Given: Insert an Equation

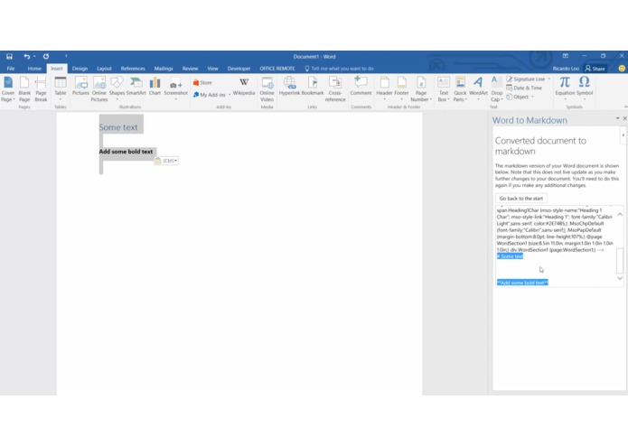Looking at the screenshot, I should (565, 88).
